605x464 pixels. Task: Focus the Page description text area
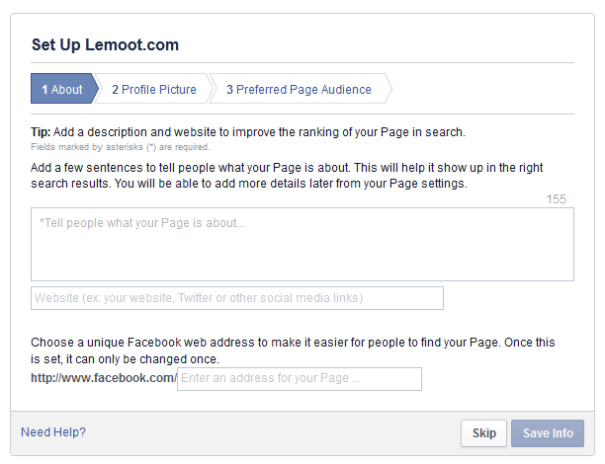(x=302, y=244)
